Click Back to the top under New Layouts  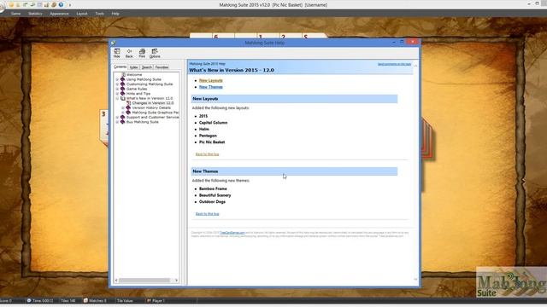pyautogui.click(x=207, y=154)
